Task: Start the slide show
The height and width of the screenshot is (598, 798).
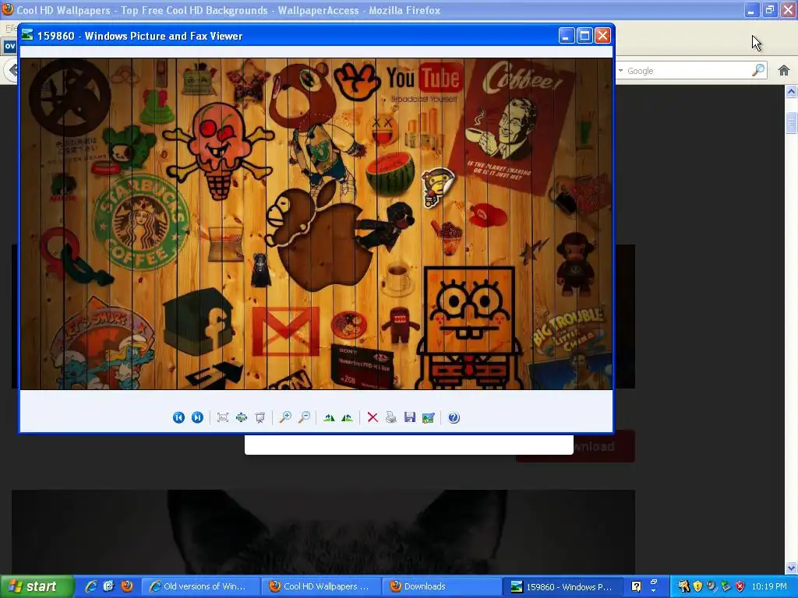Action: point(260,417)
